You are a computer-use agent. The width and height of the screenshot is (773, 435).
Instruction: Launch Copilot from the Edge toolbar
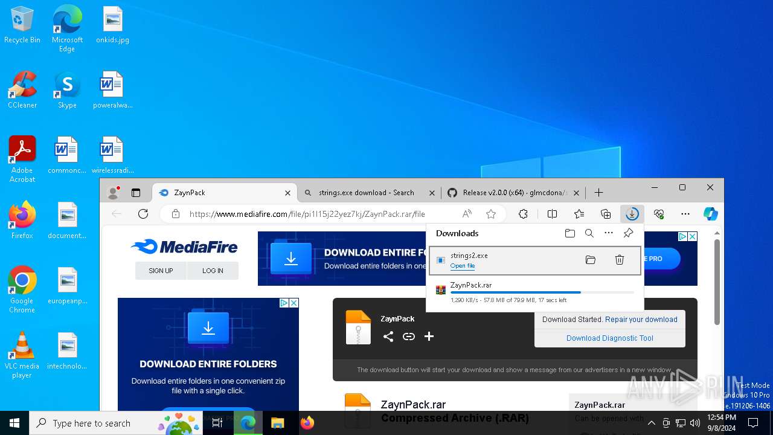711,214
